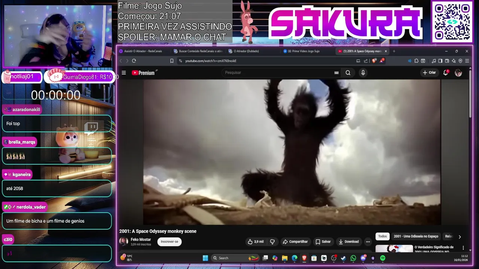Open the suggested video thumbnail O Verdadeiro Significado
479x269 pixels.
click(394, 249)
